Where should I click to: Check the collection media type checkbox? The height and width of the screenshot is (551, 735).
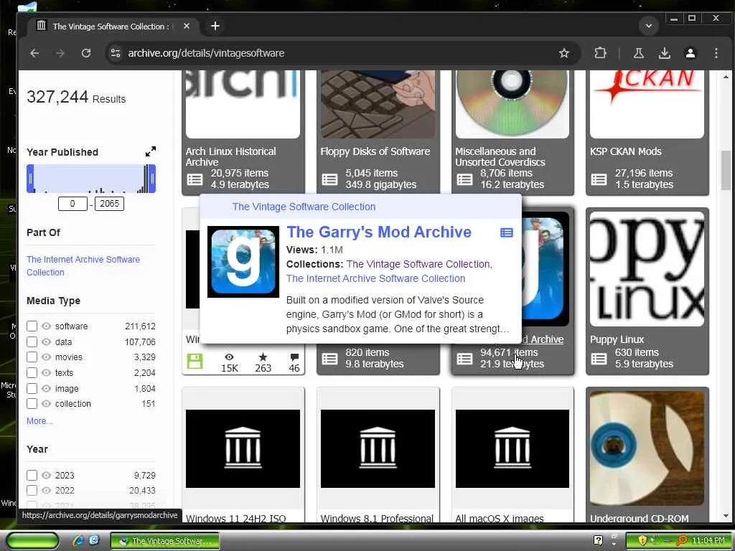point(32,403)
